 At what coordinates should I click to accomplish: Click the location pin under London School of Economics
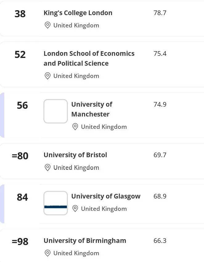point(47,76)
